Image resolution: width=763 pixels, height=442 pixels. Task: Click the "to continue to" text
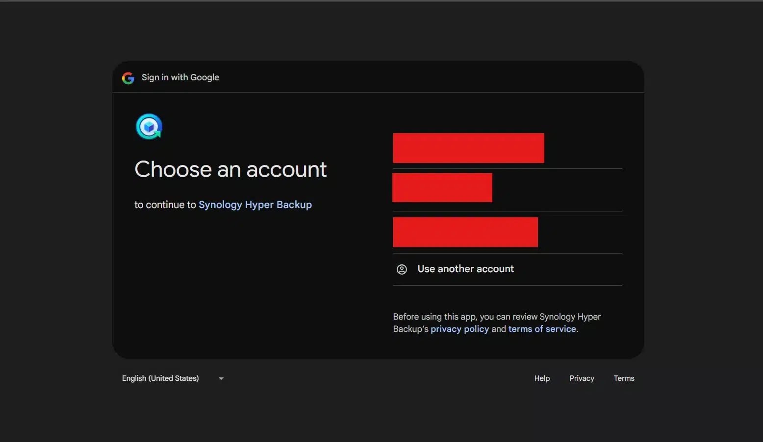point(165,205)
